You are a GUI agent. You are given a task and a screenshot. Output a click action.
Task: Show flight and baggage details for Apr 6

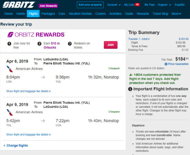click(28, 91)
